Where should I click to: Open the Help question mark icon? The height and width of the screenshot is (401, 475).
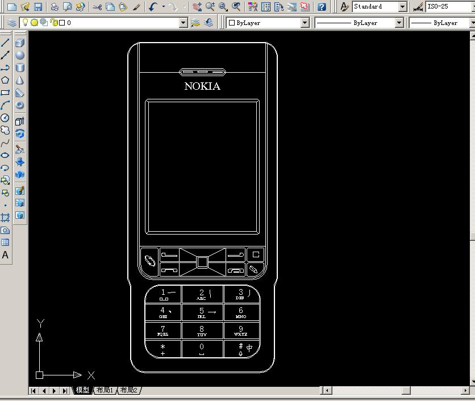pyautogui.click(x=322, y=7)
